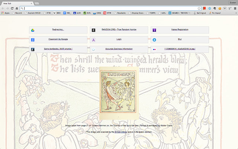Open a new tab with the blank tab button
Screen dimensions: 238x149
point(37,3)
